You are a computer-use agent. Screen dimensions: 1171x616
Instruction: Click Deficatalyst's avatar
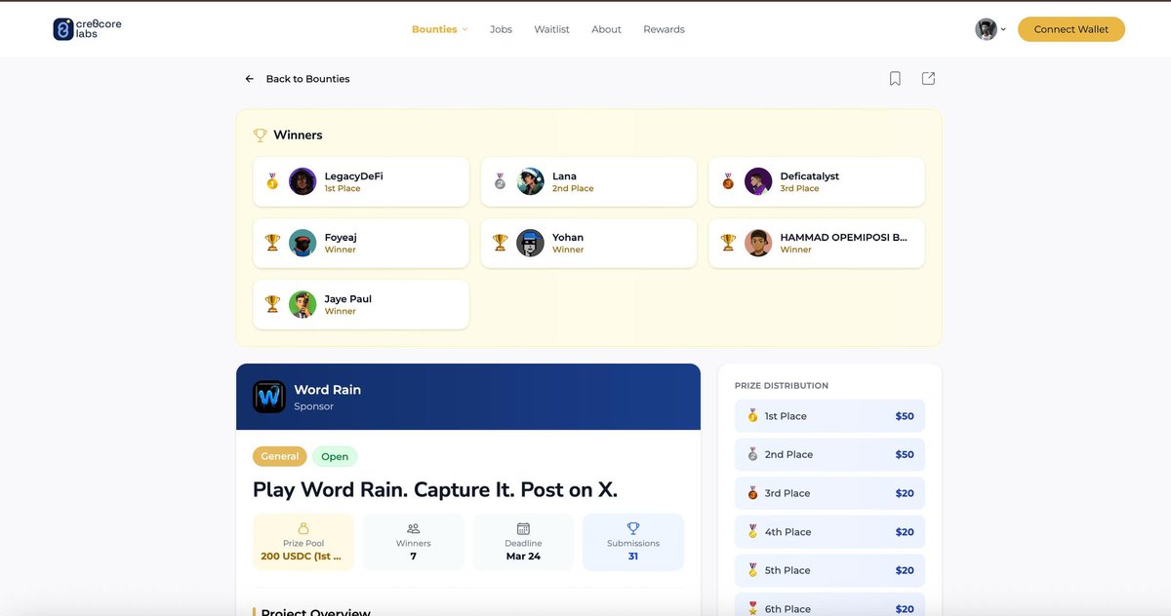pyautogui.click(x=758, y=181)
